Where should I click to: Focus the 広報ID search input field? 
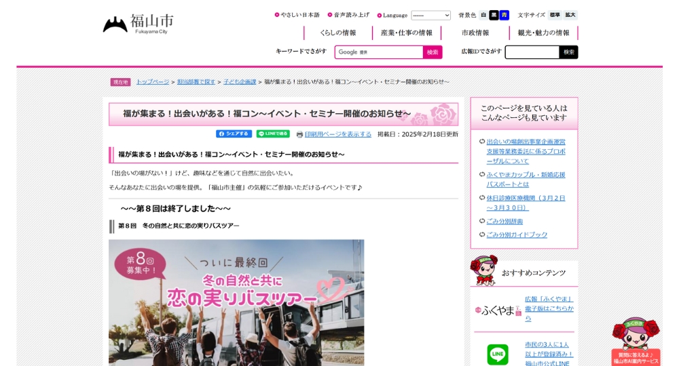pos(532,52)
